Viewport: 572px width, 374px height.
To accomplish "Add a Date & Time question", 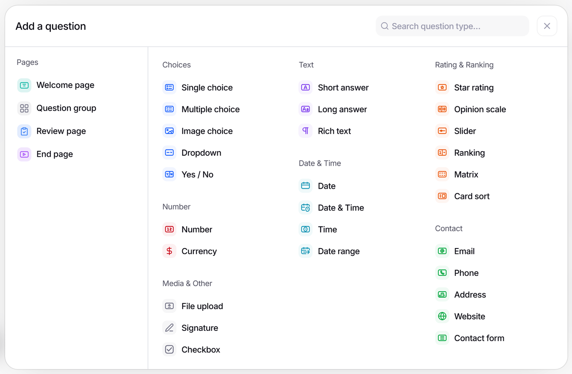I will [x=332, y=207].
